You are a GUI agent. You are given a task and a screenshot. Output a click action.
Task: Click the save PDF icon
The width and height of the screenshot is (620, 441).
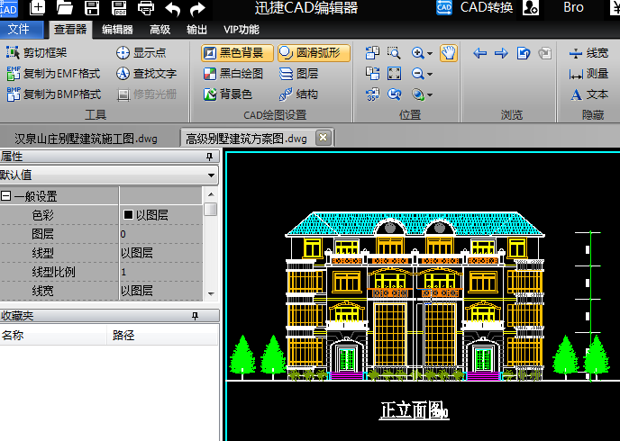point(119,9)
